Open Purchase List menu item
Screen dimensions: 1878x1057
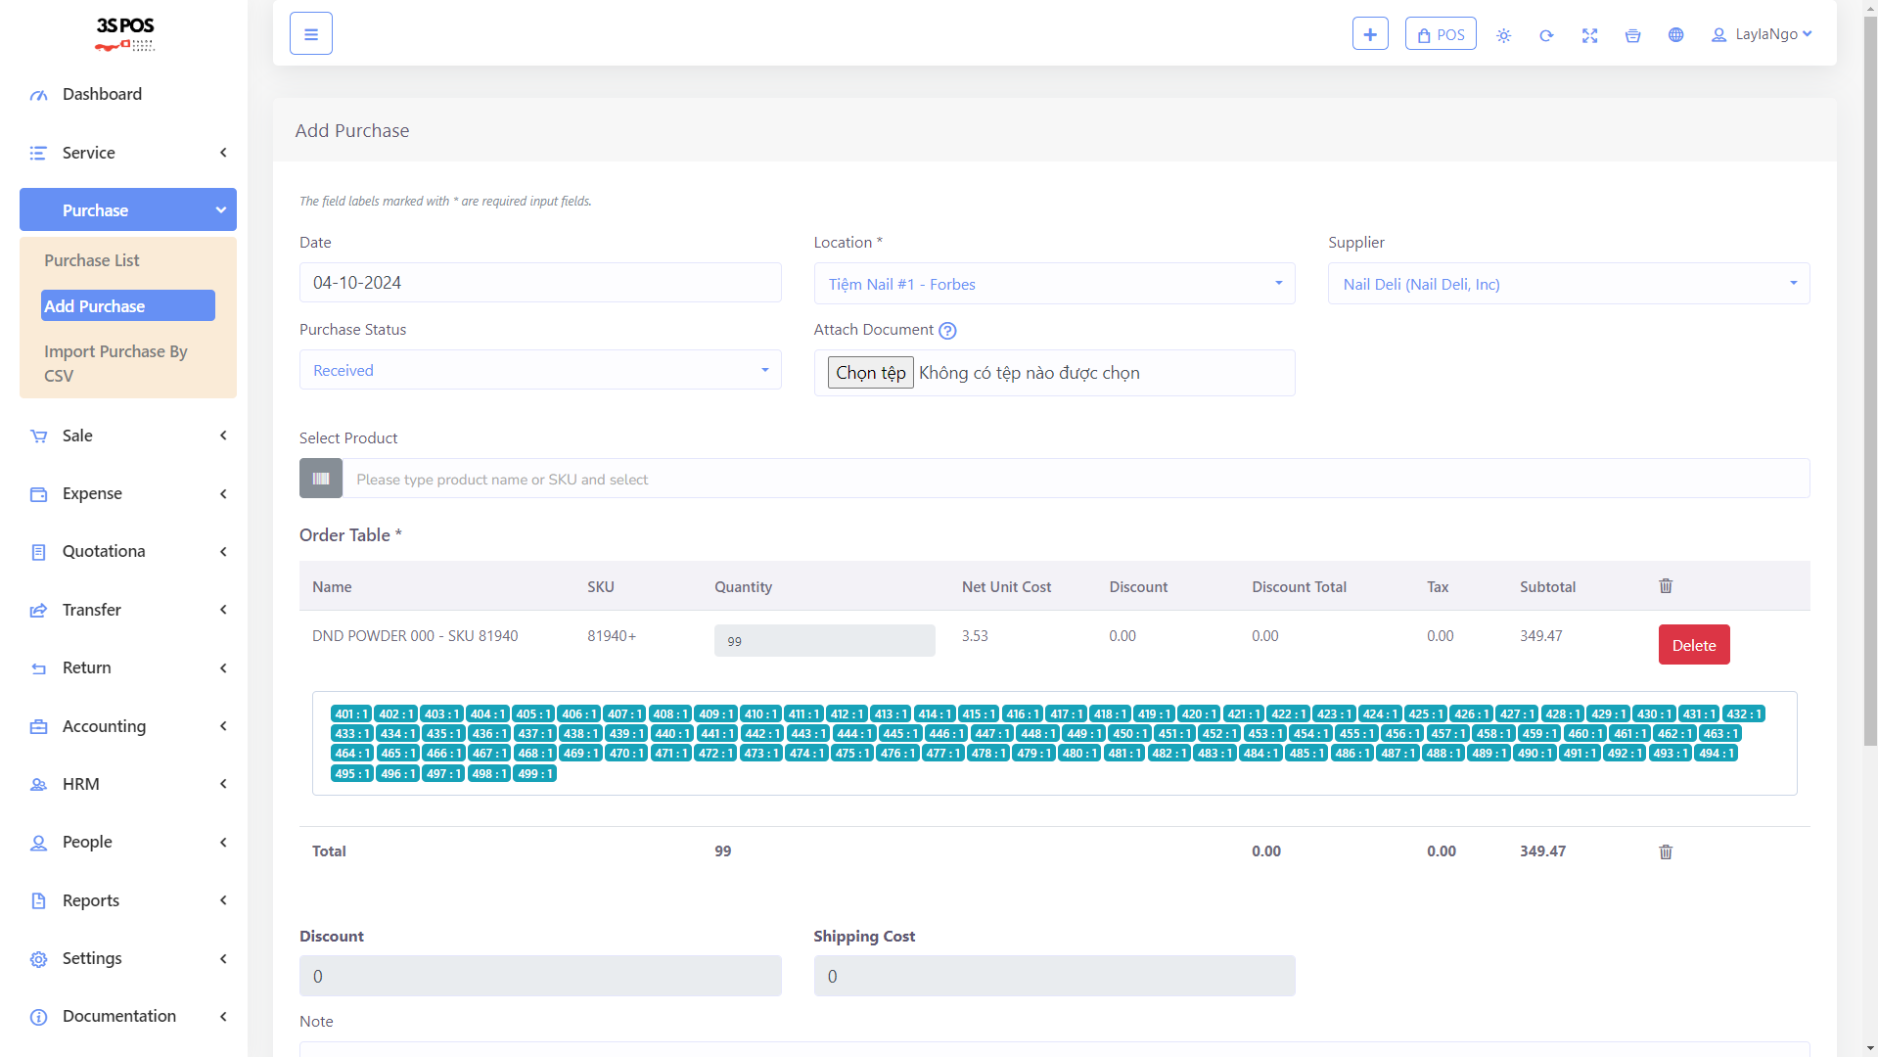coord(92,260)
